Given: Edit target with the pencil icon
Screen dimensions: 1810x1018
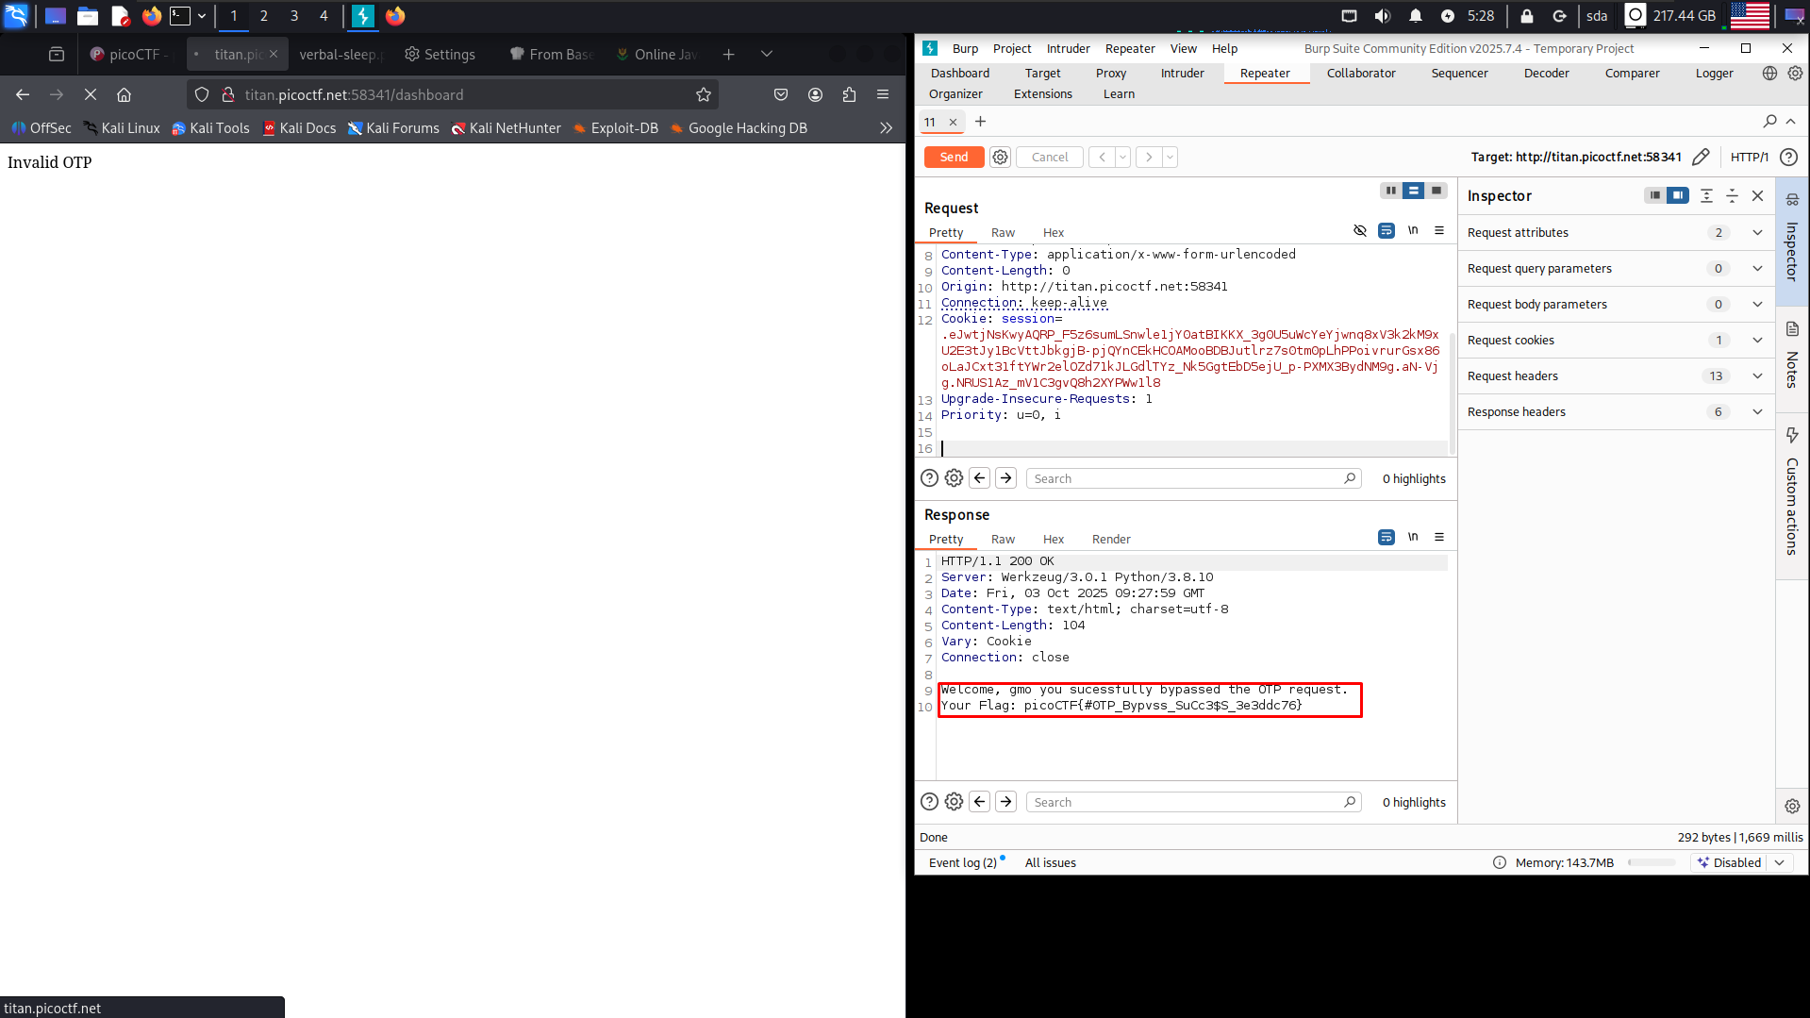Looking at the screenshot, I should pyautogui.click(x=1701, y=158).
